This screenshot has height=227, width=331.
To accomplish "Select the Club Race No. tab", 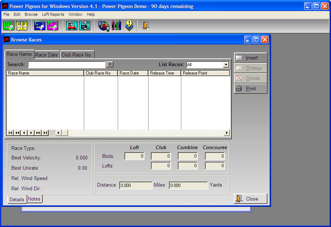I will (x=77, y=54).
